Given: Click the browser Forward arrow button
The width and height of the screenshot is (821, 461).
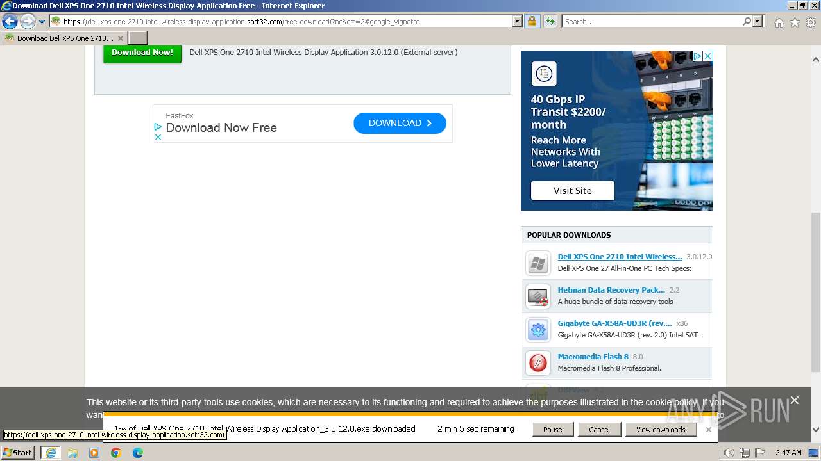Looking at the screenshot, I should (x=27, y=21).
